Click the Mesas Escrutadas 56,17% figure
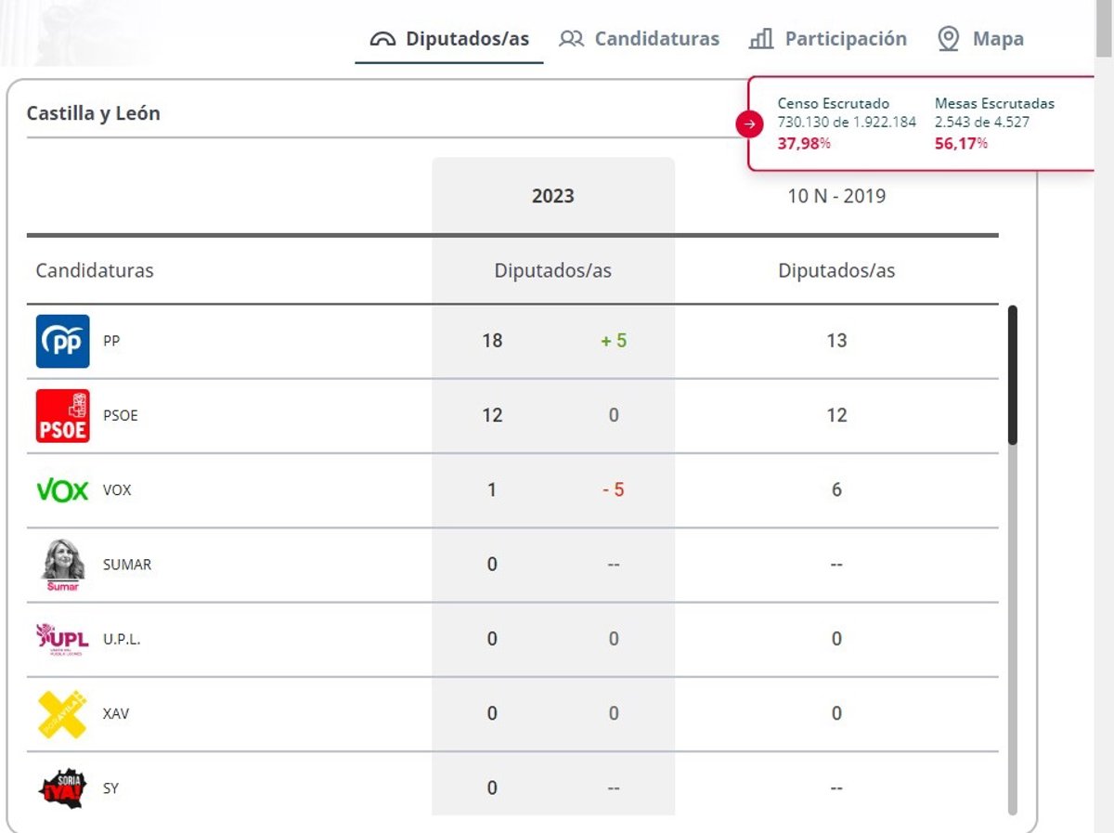Viewport: 1114px width, 833px height. pos(961,143)
